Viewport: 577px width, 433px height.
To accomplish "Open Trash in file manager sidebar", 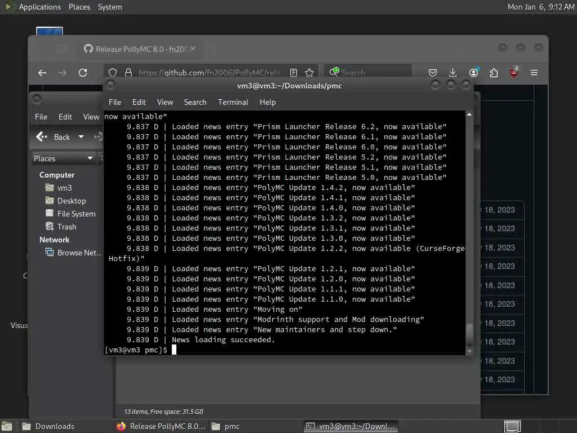I will (x=61, y=227).
